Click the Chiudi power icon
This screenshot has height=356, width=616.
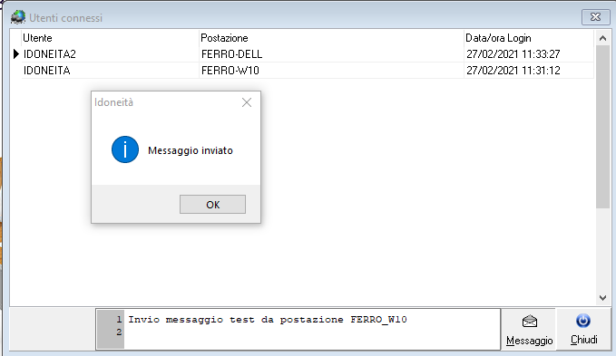[x=583, y=321]
